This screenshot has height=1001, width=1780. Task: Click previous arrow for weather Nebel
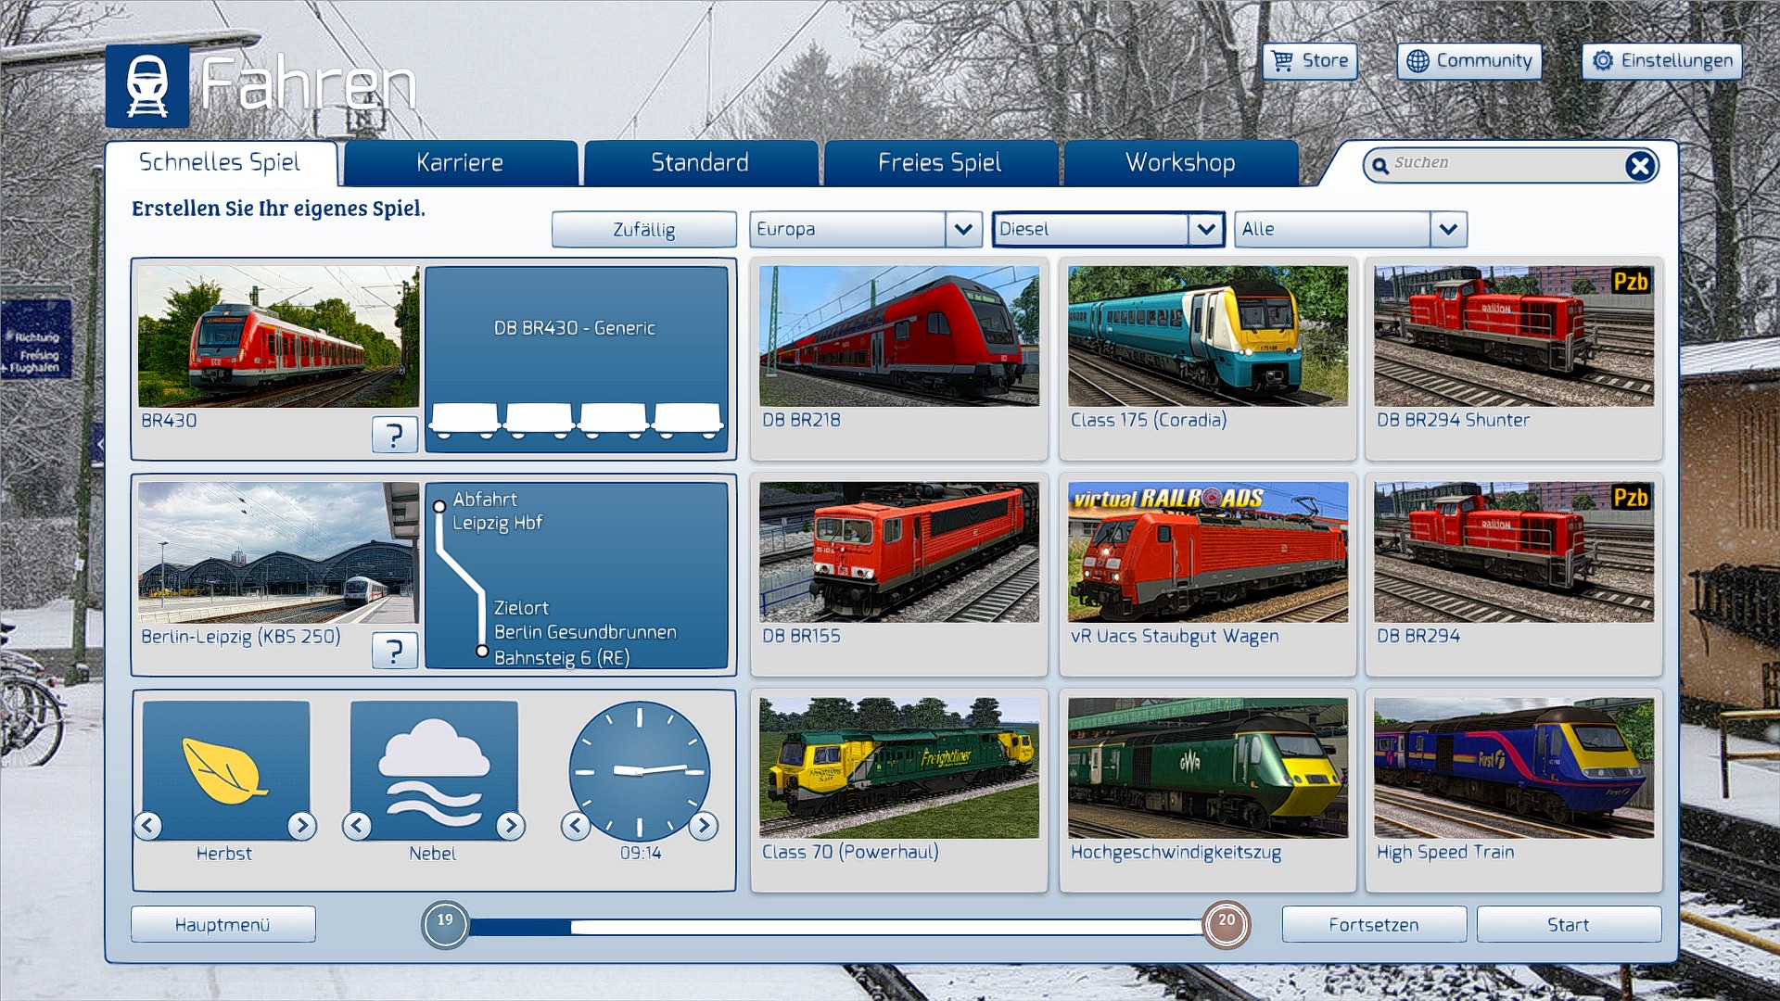357,825
